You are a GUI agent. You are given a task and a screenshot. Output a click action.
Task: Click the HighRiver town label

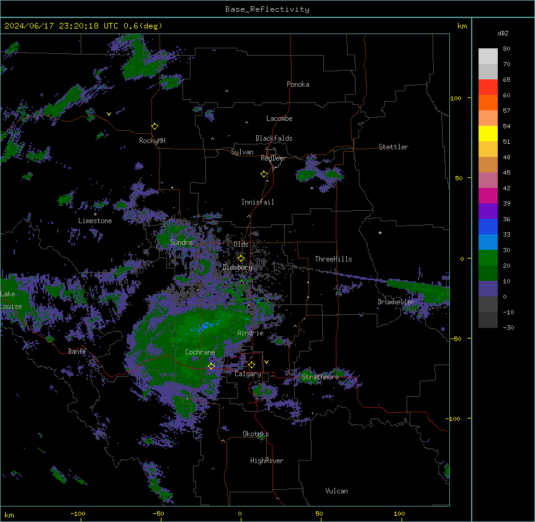tap(267, 461)
